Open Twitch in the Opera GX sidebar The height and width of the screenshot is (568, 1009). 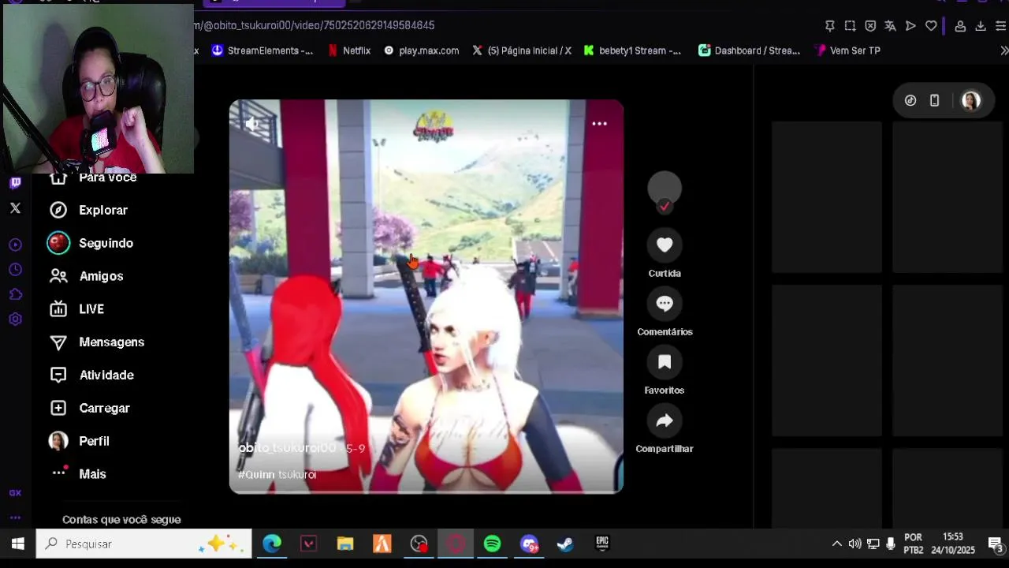click(15, 183)
